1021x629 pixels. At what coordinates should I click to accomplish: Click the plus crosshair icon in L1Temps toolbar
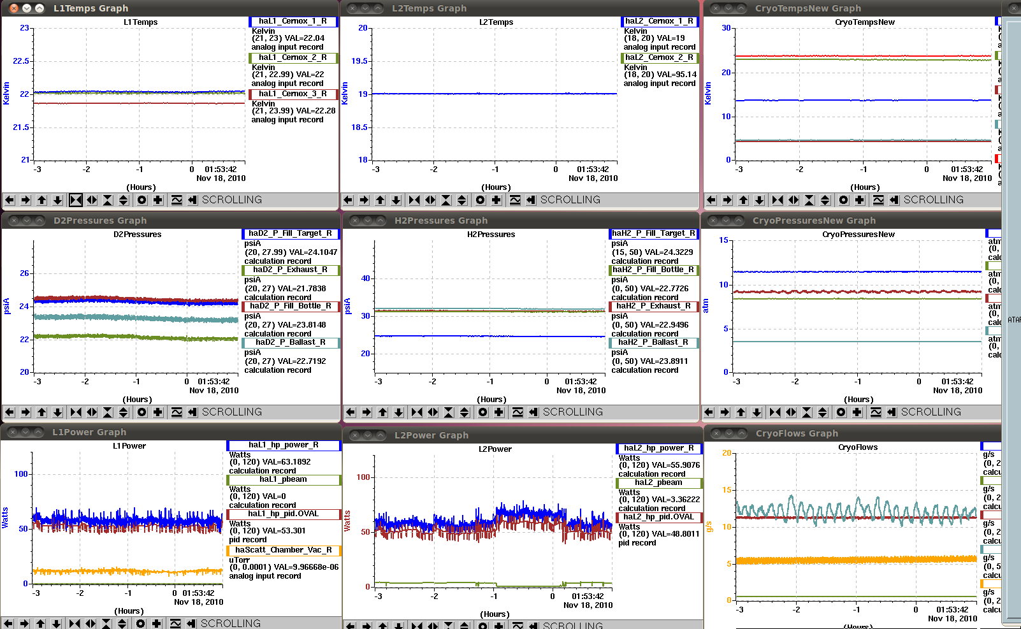tap(158, 200)
